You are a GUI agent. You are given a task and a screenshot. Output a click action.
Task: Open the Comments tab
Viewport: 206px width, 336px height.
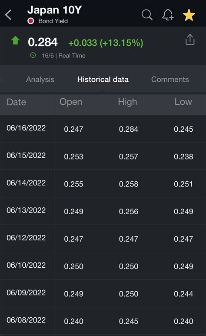[170, 80]
